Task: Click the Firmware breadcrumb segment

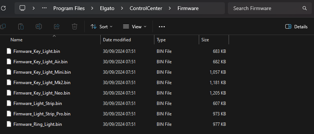Action: coord(188,8)
